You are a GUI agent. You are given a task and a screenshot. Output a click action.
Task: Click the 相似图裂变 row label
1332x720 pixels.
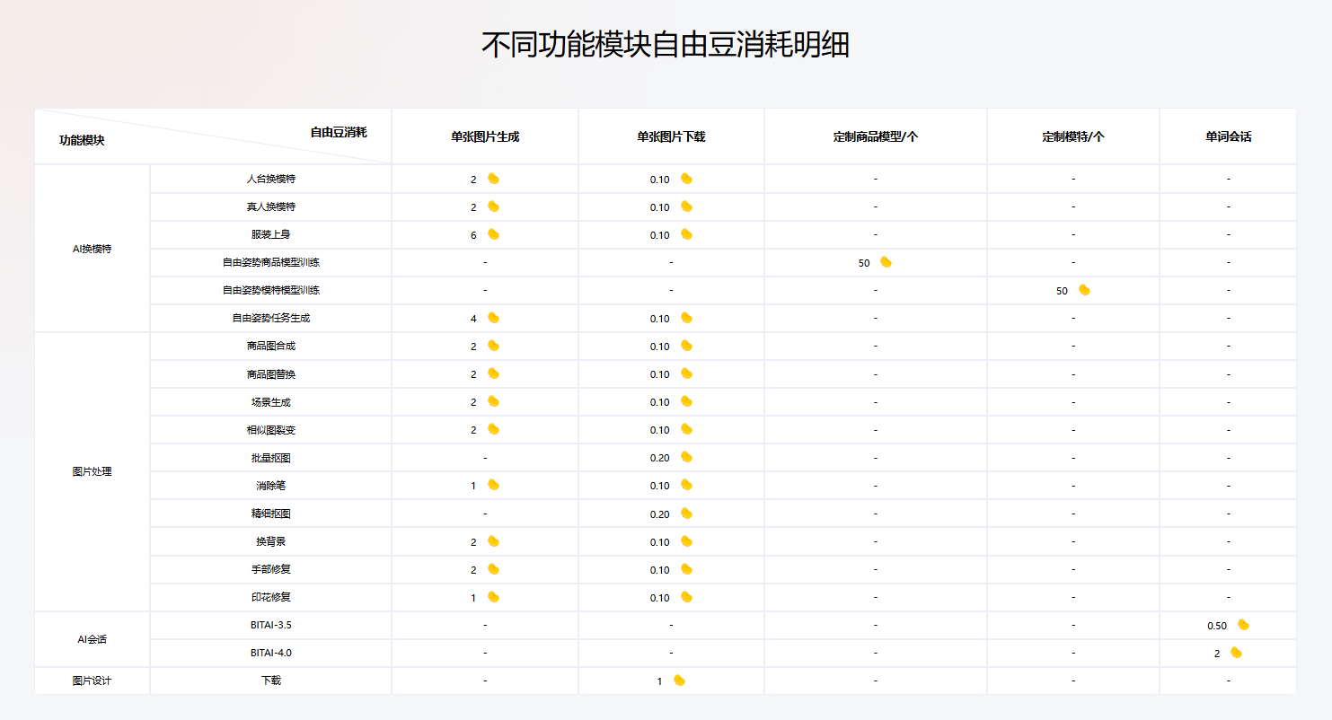point(271,429)
